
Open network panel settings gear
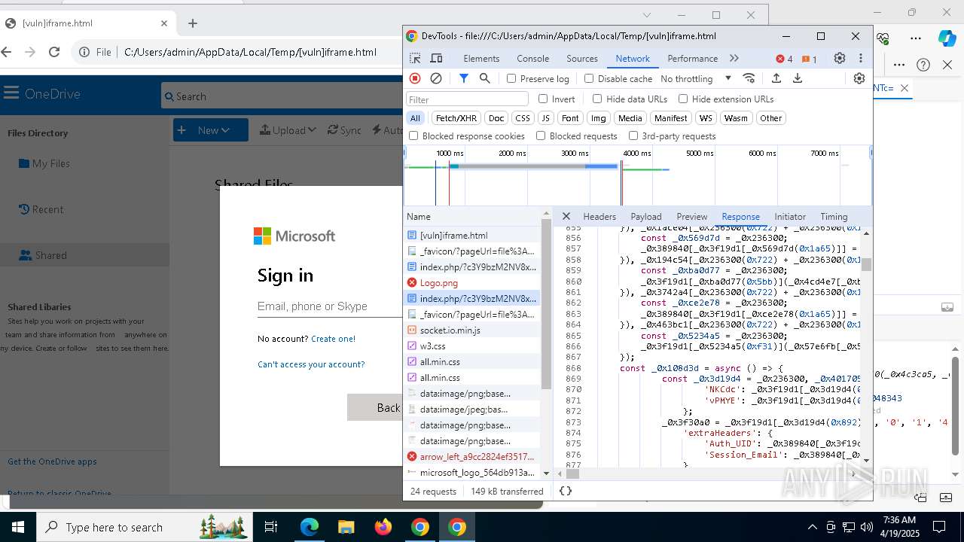click(x=859, y=78)
